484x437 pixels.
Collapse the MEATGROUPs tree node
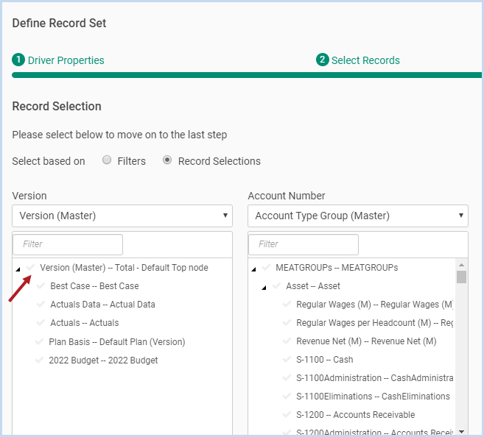[x=253, y=269]
